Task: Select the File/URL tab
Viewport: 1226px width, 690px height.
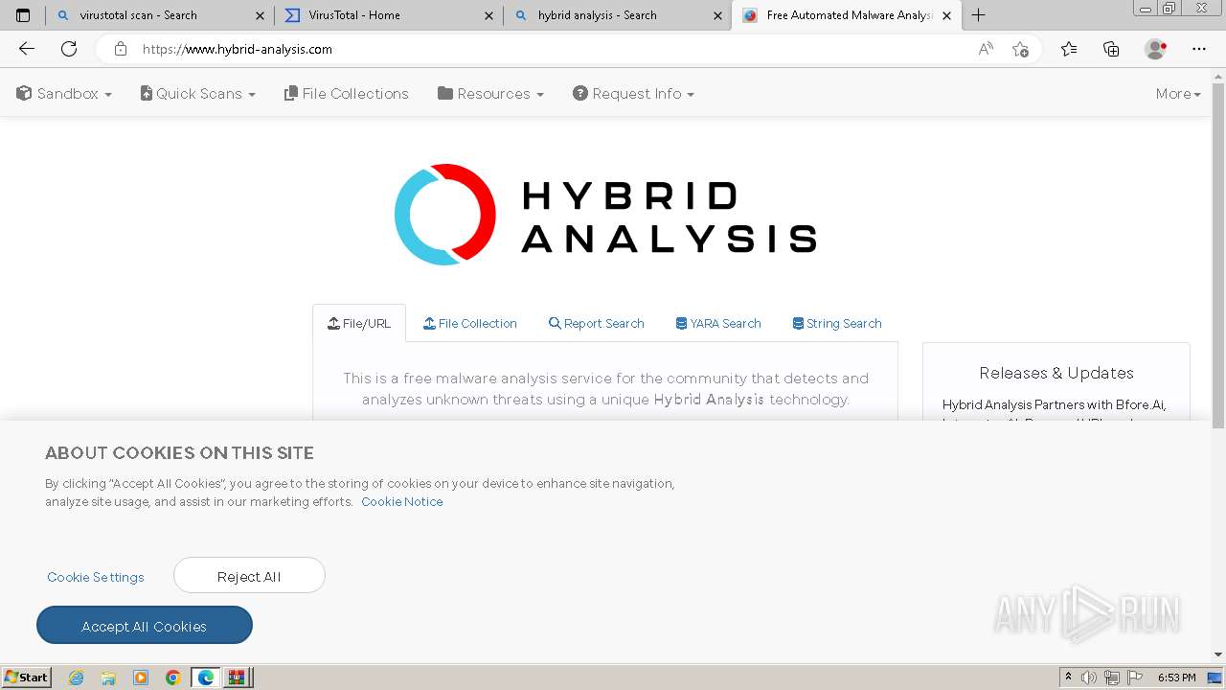Action: (x=359, y=324)
